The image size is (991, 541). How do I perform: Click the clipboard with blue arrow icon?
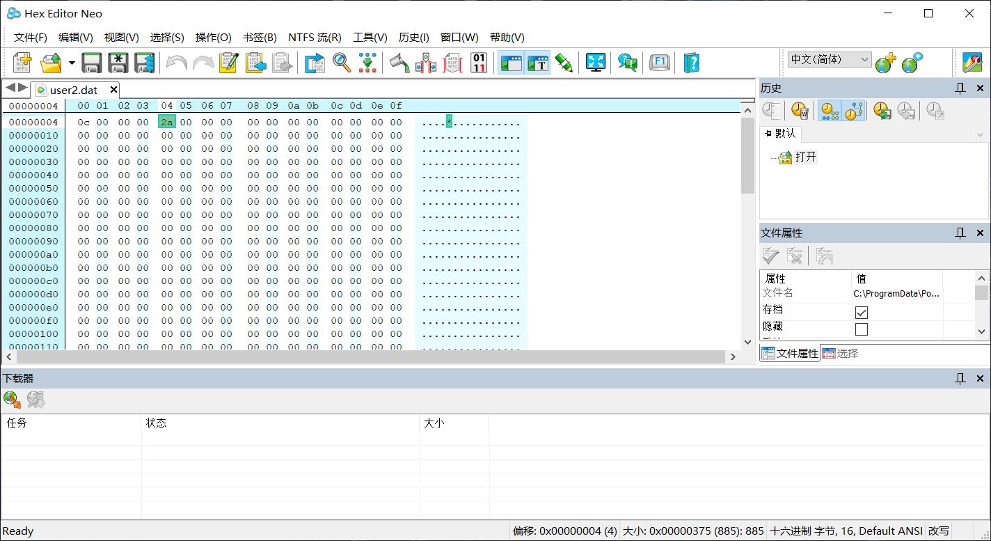pos(255,63)
